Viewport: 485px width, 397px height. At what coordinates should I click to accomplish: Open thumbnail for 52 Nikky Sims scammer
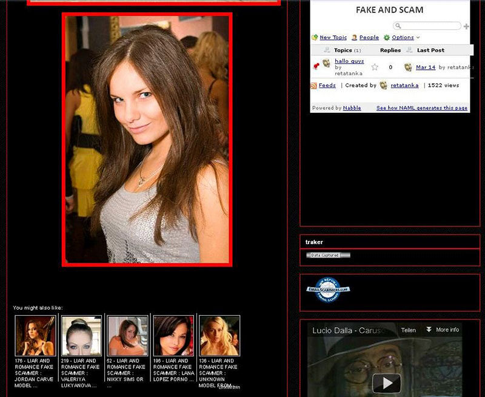[127, 336]
